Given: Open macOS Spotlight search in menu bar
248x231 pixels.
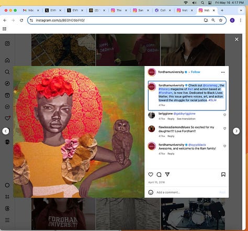Looking at the screenshot, I should coord(202,3).
